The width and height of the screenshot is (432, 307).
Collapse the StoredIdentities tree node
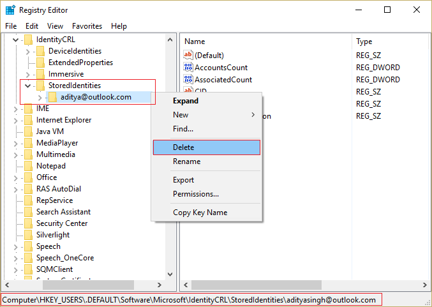tap(27, 86)
